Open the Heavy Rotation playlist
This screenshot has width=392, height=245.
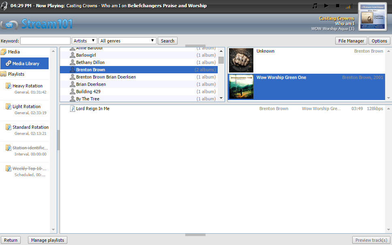click(27, 86)
